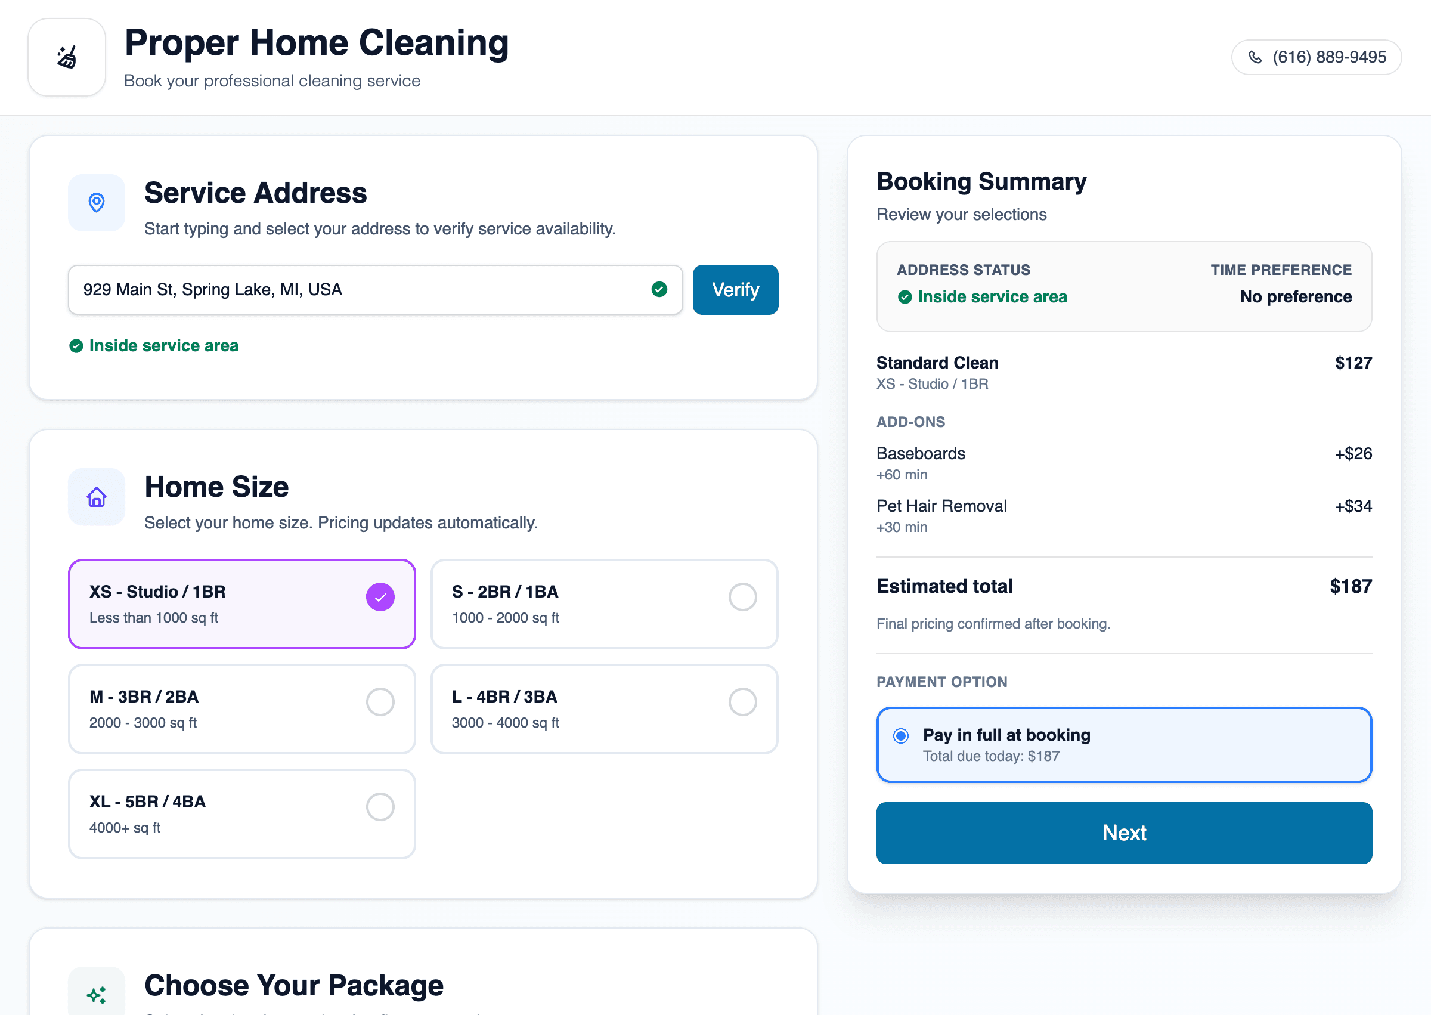Click the green checkmark inside the address field

click(659, 289)
